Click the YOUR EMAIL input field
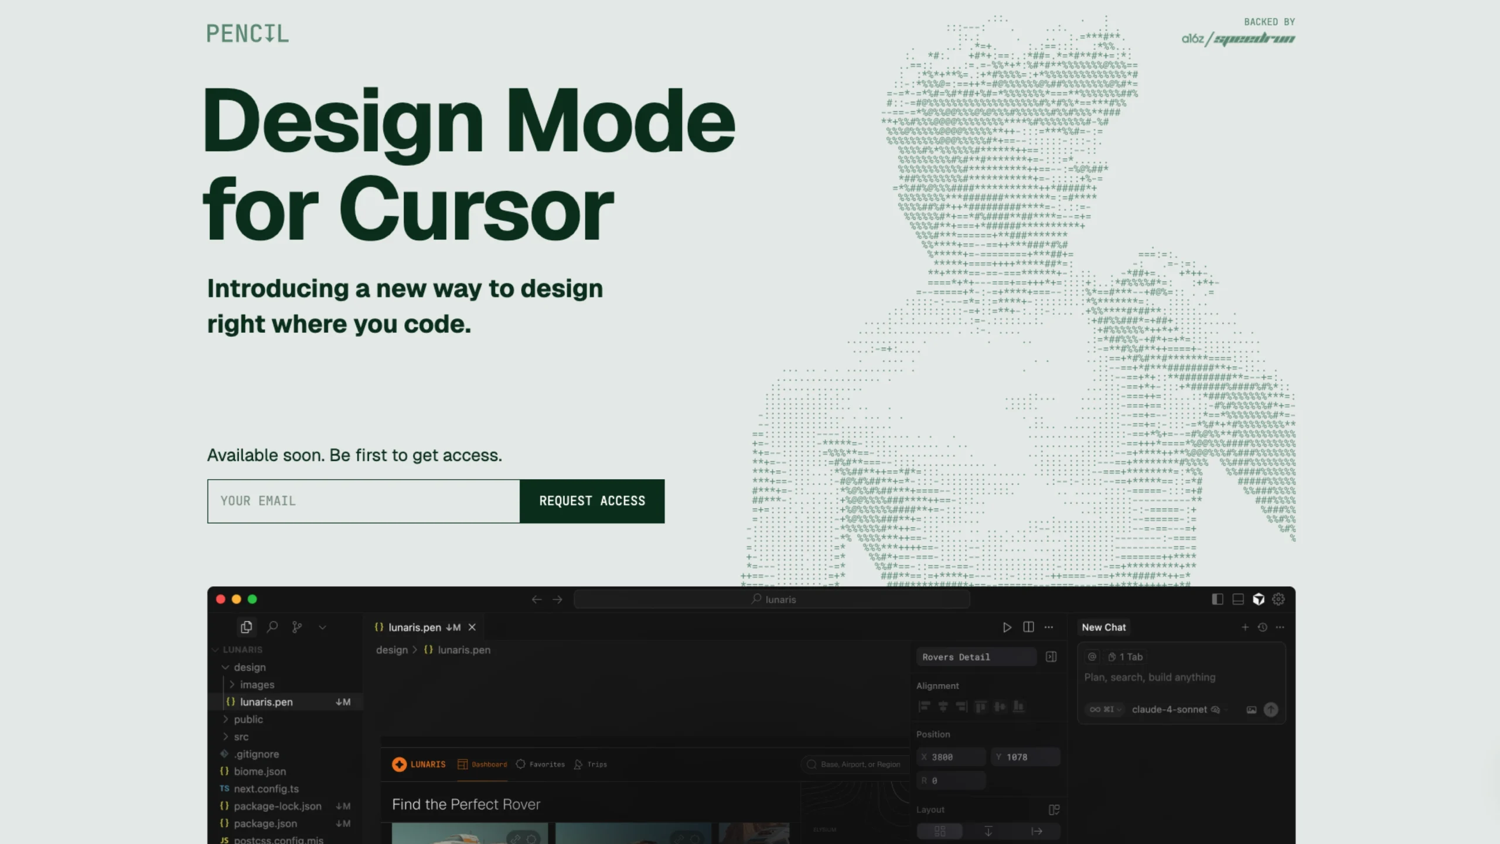Screen dimensions: 1500x844 [x=363, y=501]
